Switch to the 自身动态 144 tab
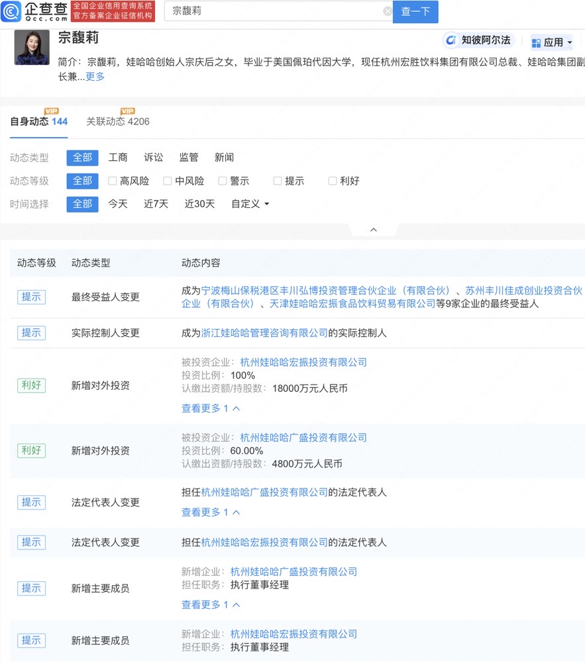 [x=39, y=122]
